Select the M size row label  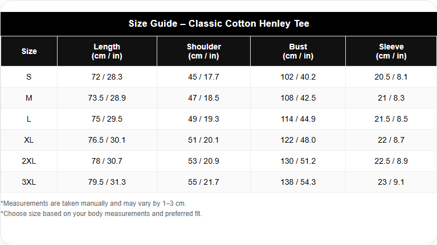(29, 98)
